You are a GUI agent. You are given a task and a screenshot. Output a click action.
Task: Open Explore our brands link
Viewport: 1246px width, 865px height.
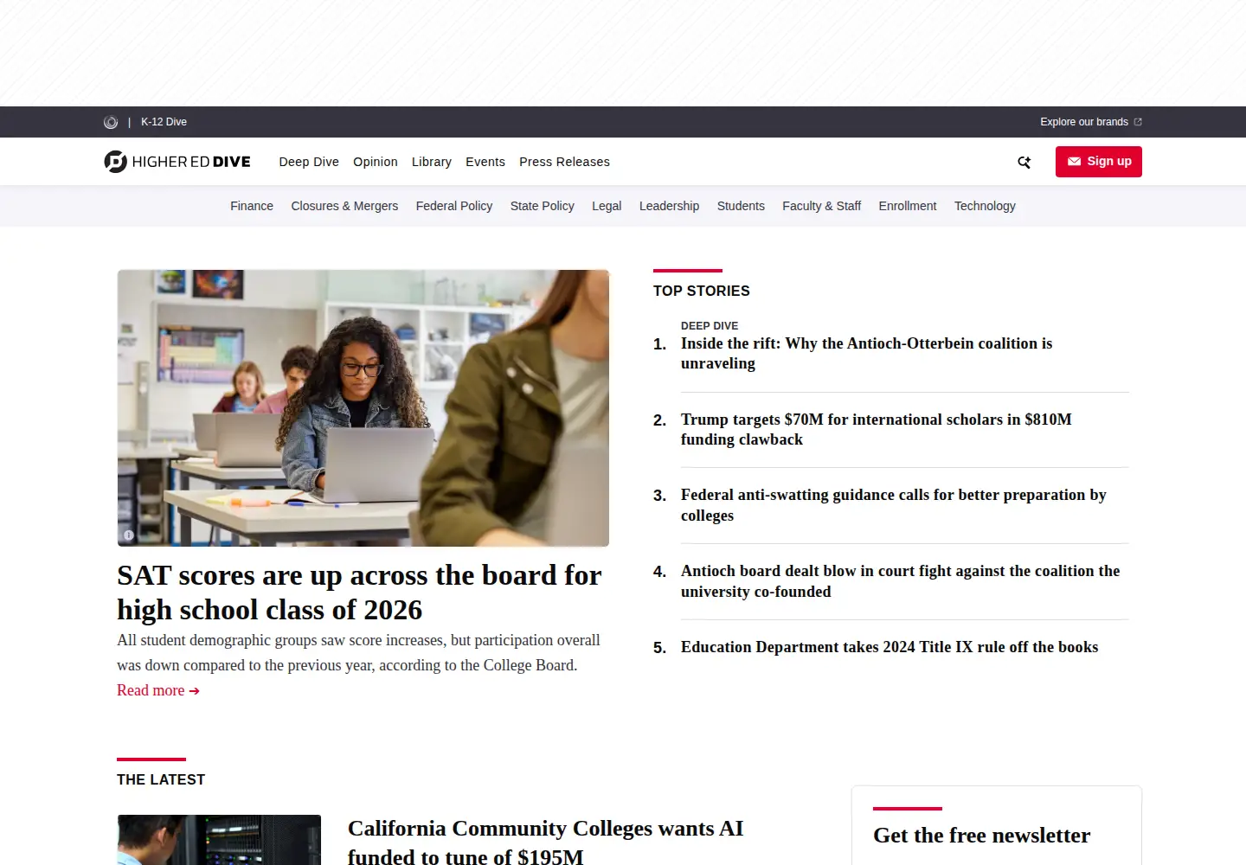(x=1091, y=122)
